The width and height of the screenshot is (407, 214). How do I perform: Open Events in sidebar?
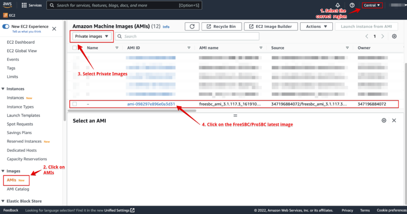(13, 59)
